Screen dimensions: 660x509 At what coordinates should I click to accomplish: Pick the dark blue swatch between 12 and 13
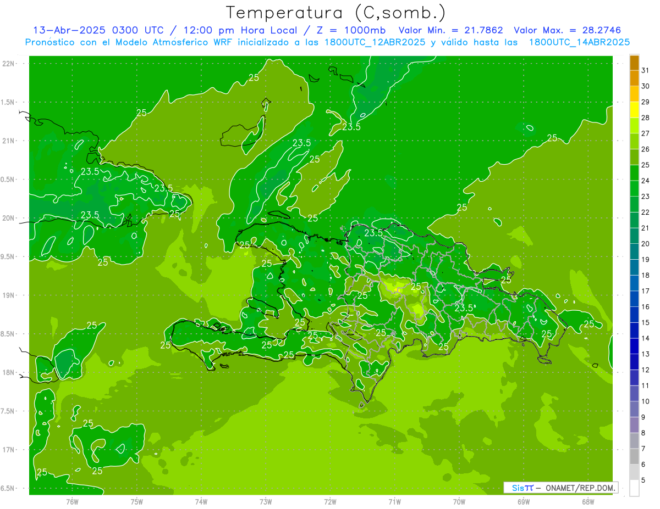pos(634,362)
